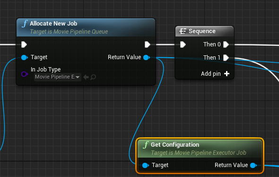The height and width of the screenshot is (177, 279).
Task: Click function icon on Allocate New Job
Action: click(x=25, y=24)
